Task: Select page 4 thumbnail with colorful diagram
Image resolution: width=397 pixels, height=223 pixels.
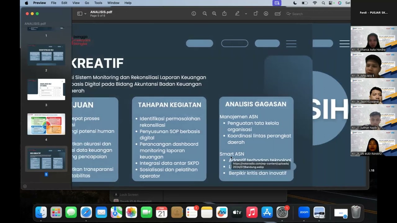Action: click(x=46, y=124)
